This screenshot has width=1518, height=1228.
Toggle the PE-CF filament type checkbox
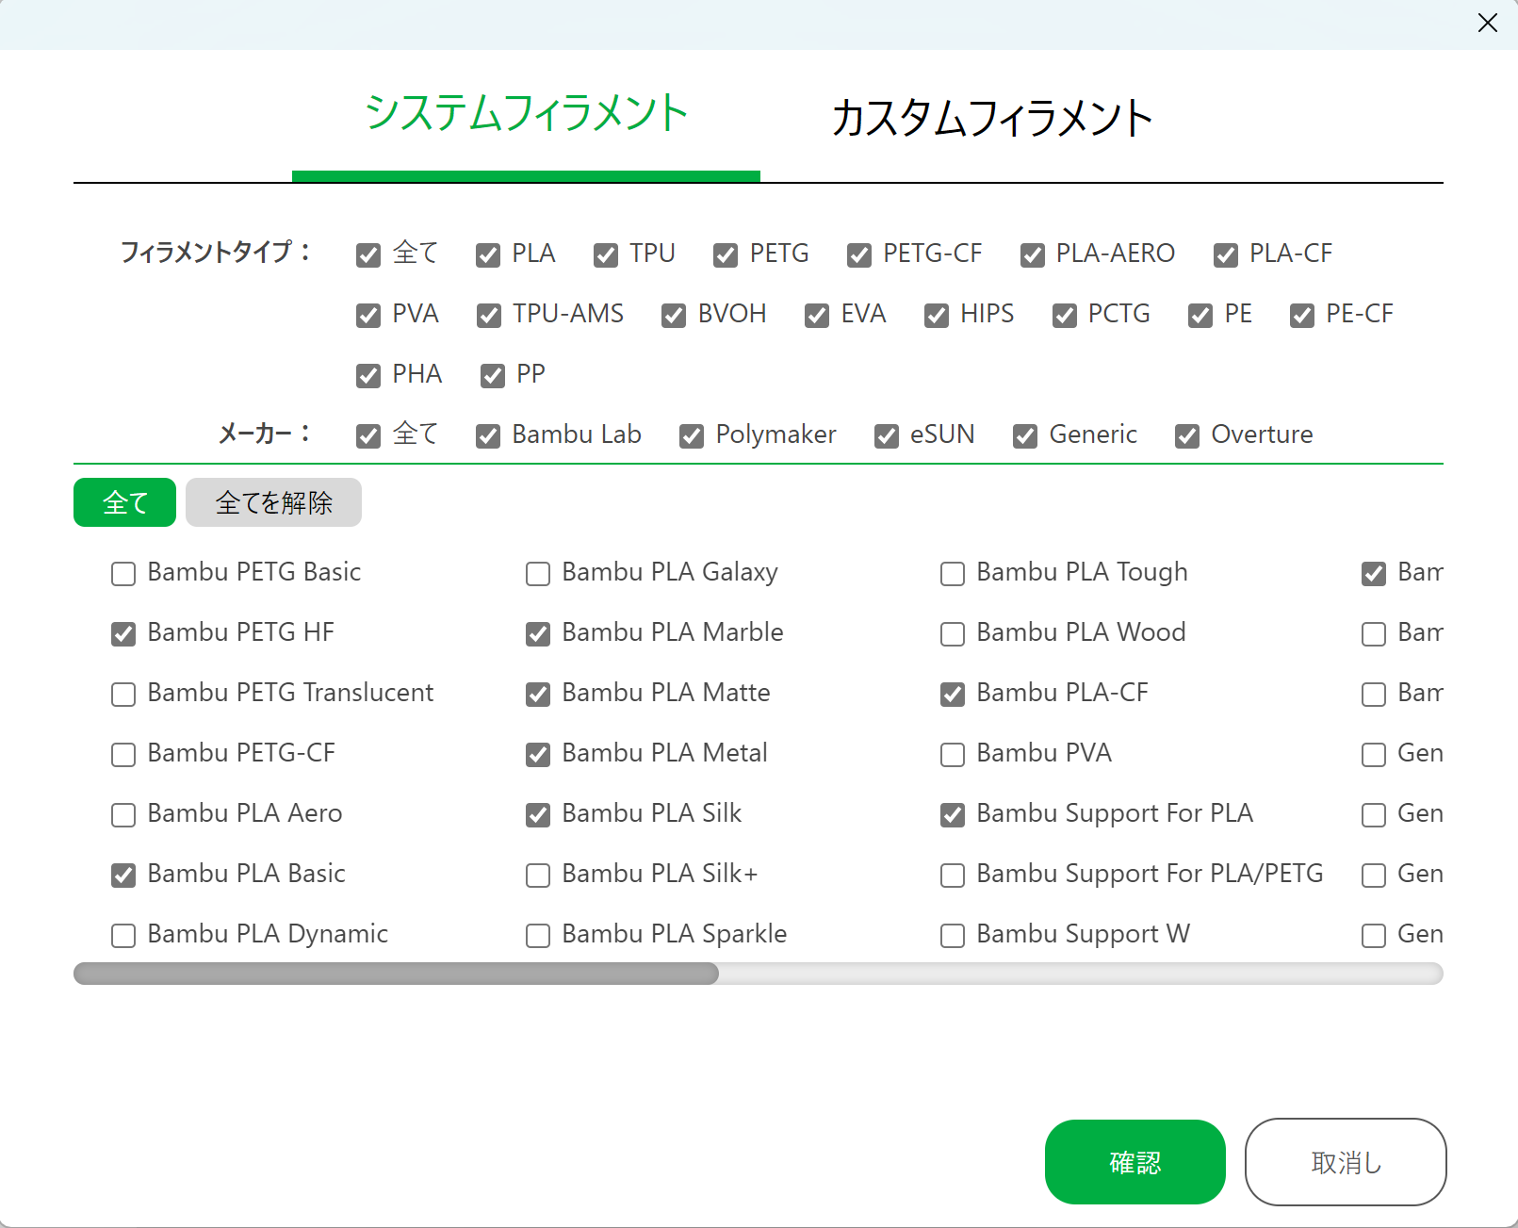[1302, 315]
